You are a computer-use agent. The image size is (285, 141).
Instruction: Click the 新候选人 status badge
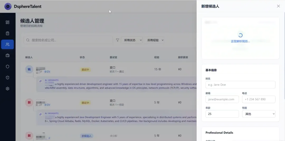87,136
